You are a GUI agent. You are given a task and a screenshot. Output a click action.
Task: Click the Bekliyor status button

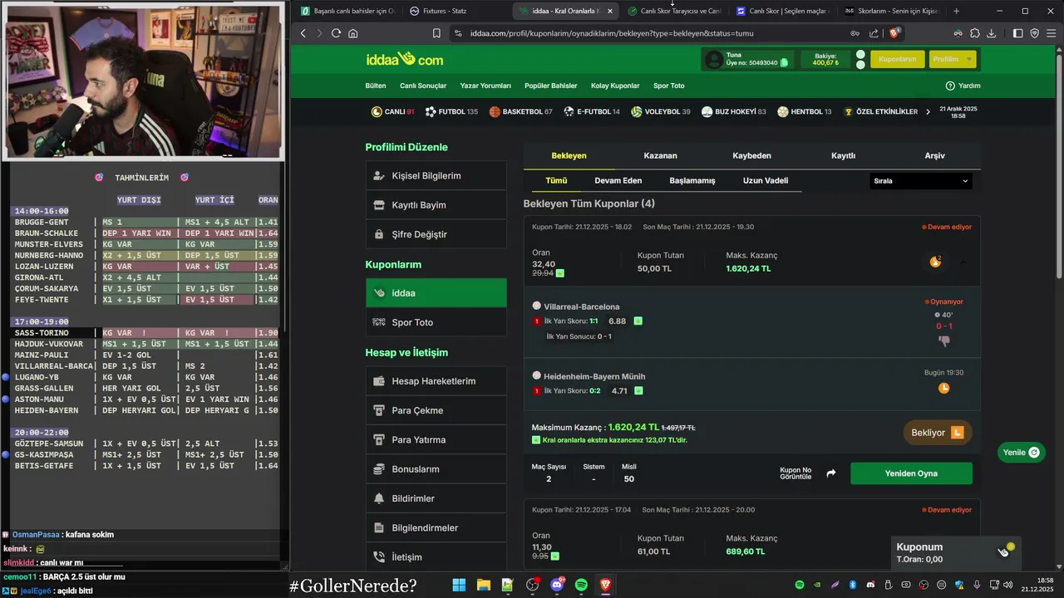tap(937, 433)
